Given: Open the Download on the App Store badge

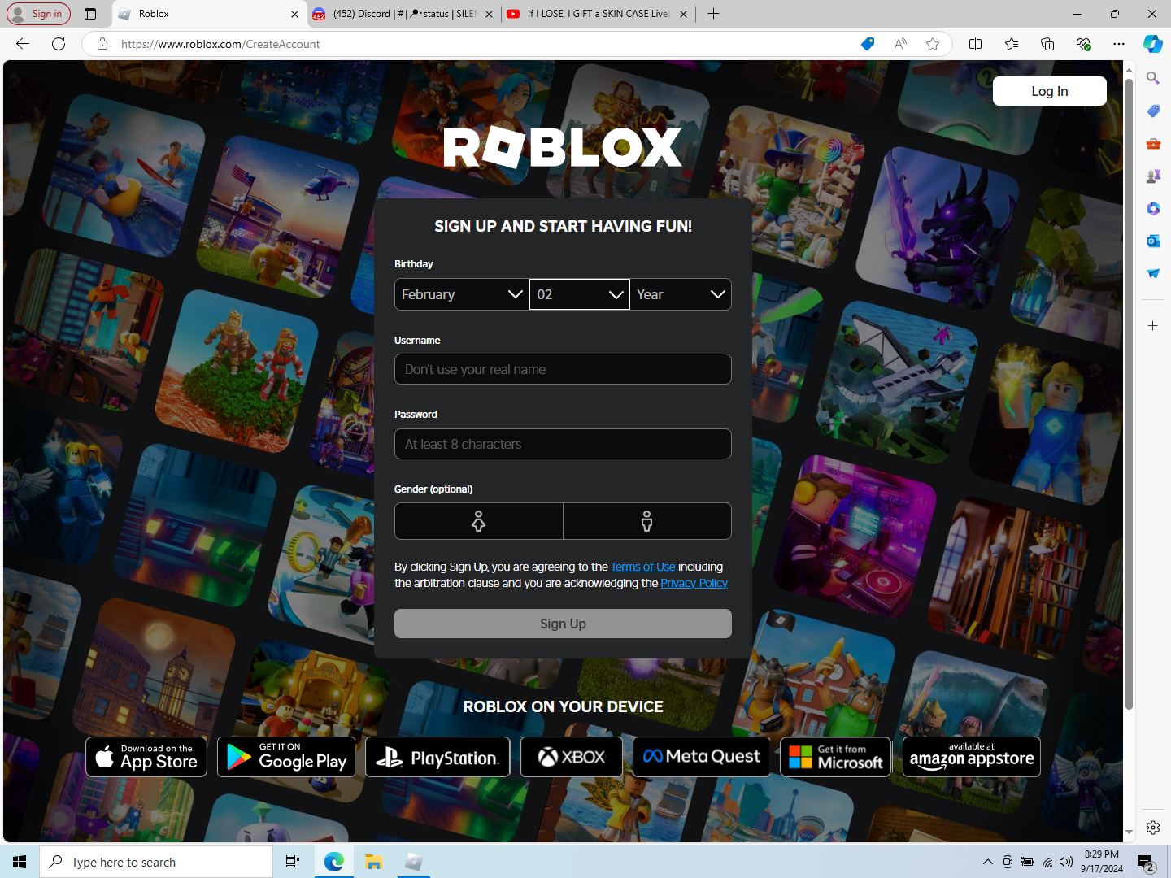Looking at the screenshot, I should coord(146,757).
